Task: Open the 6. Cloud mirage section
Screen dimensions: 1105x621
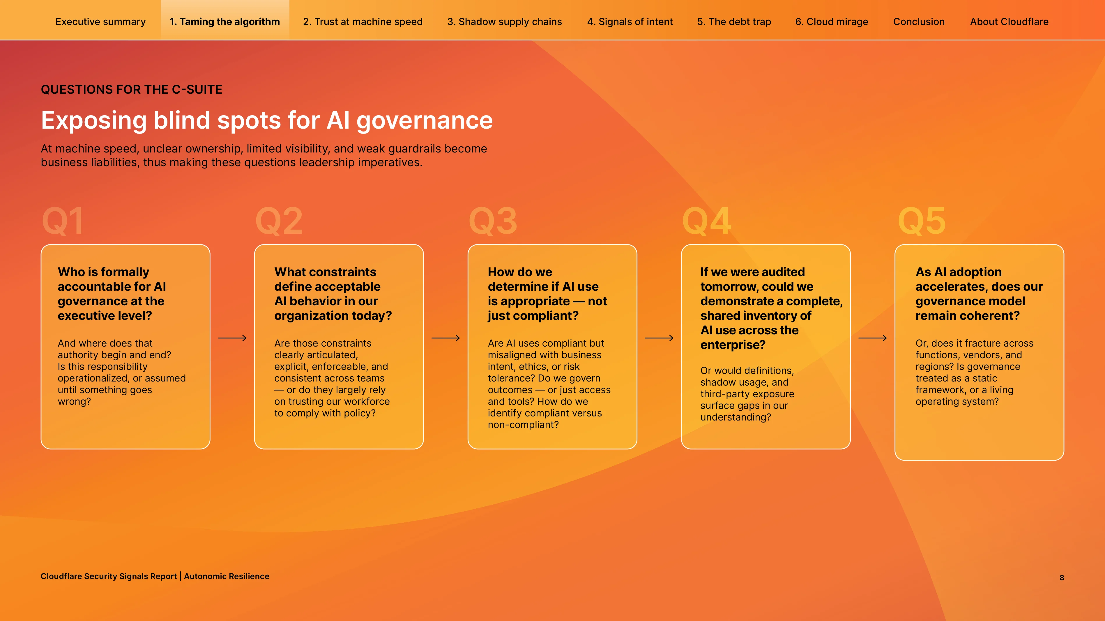Action: pos(831,22)
